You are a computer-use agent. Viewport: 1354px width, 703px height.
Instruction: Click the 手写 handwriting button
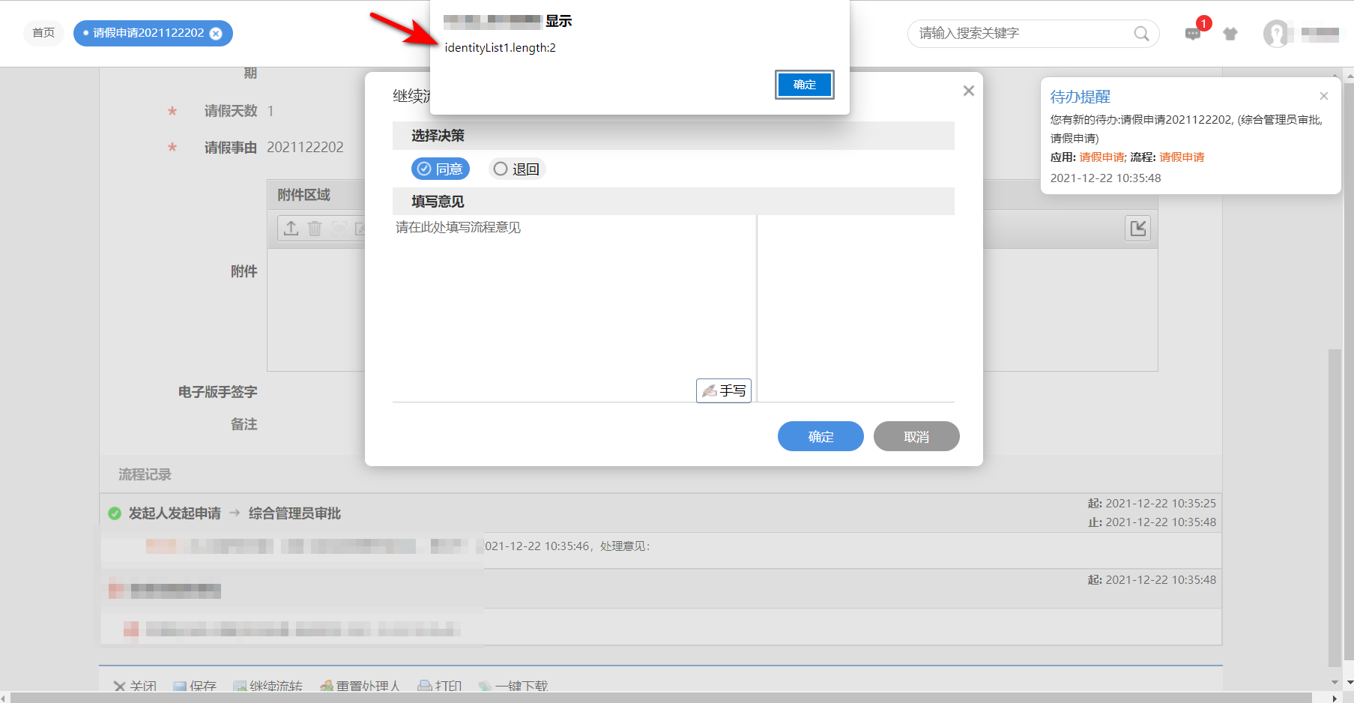724,390
